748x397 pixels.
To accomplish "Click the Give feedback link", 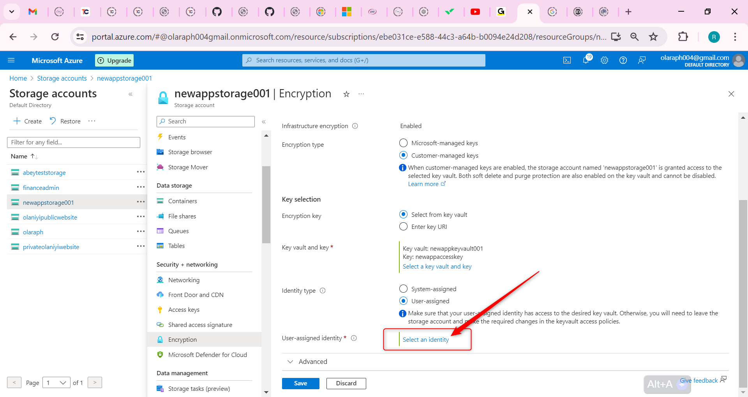I will pyautogui.click(x=699, y=380).
